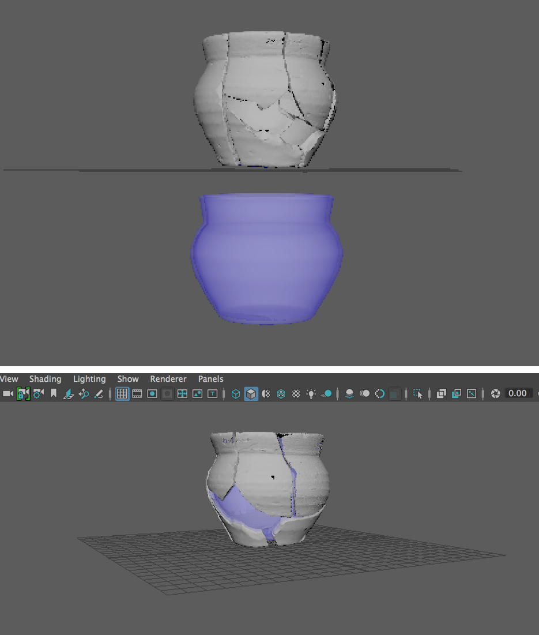Click the Use Default Material icon

click(266, 394)
